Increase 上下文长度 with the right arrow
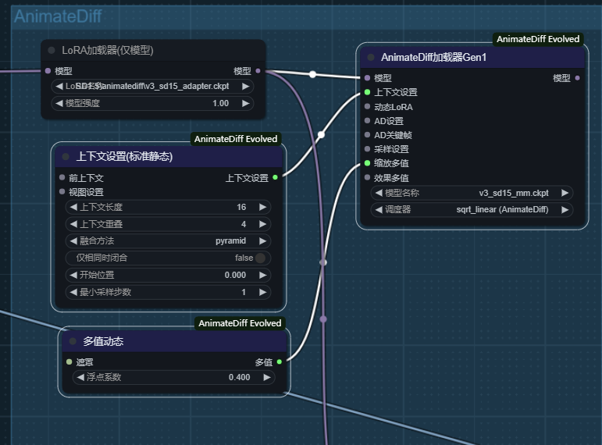This screenshot has width=602, height=445. [262, 208]
